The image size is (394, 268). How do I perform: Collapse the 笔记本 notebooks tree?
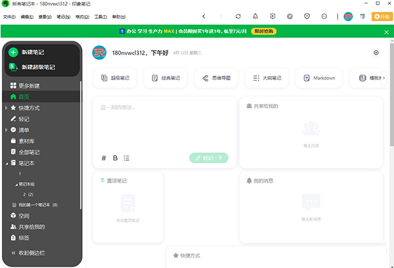pyautogui.click(x=7, y=162)
